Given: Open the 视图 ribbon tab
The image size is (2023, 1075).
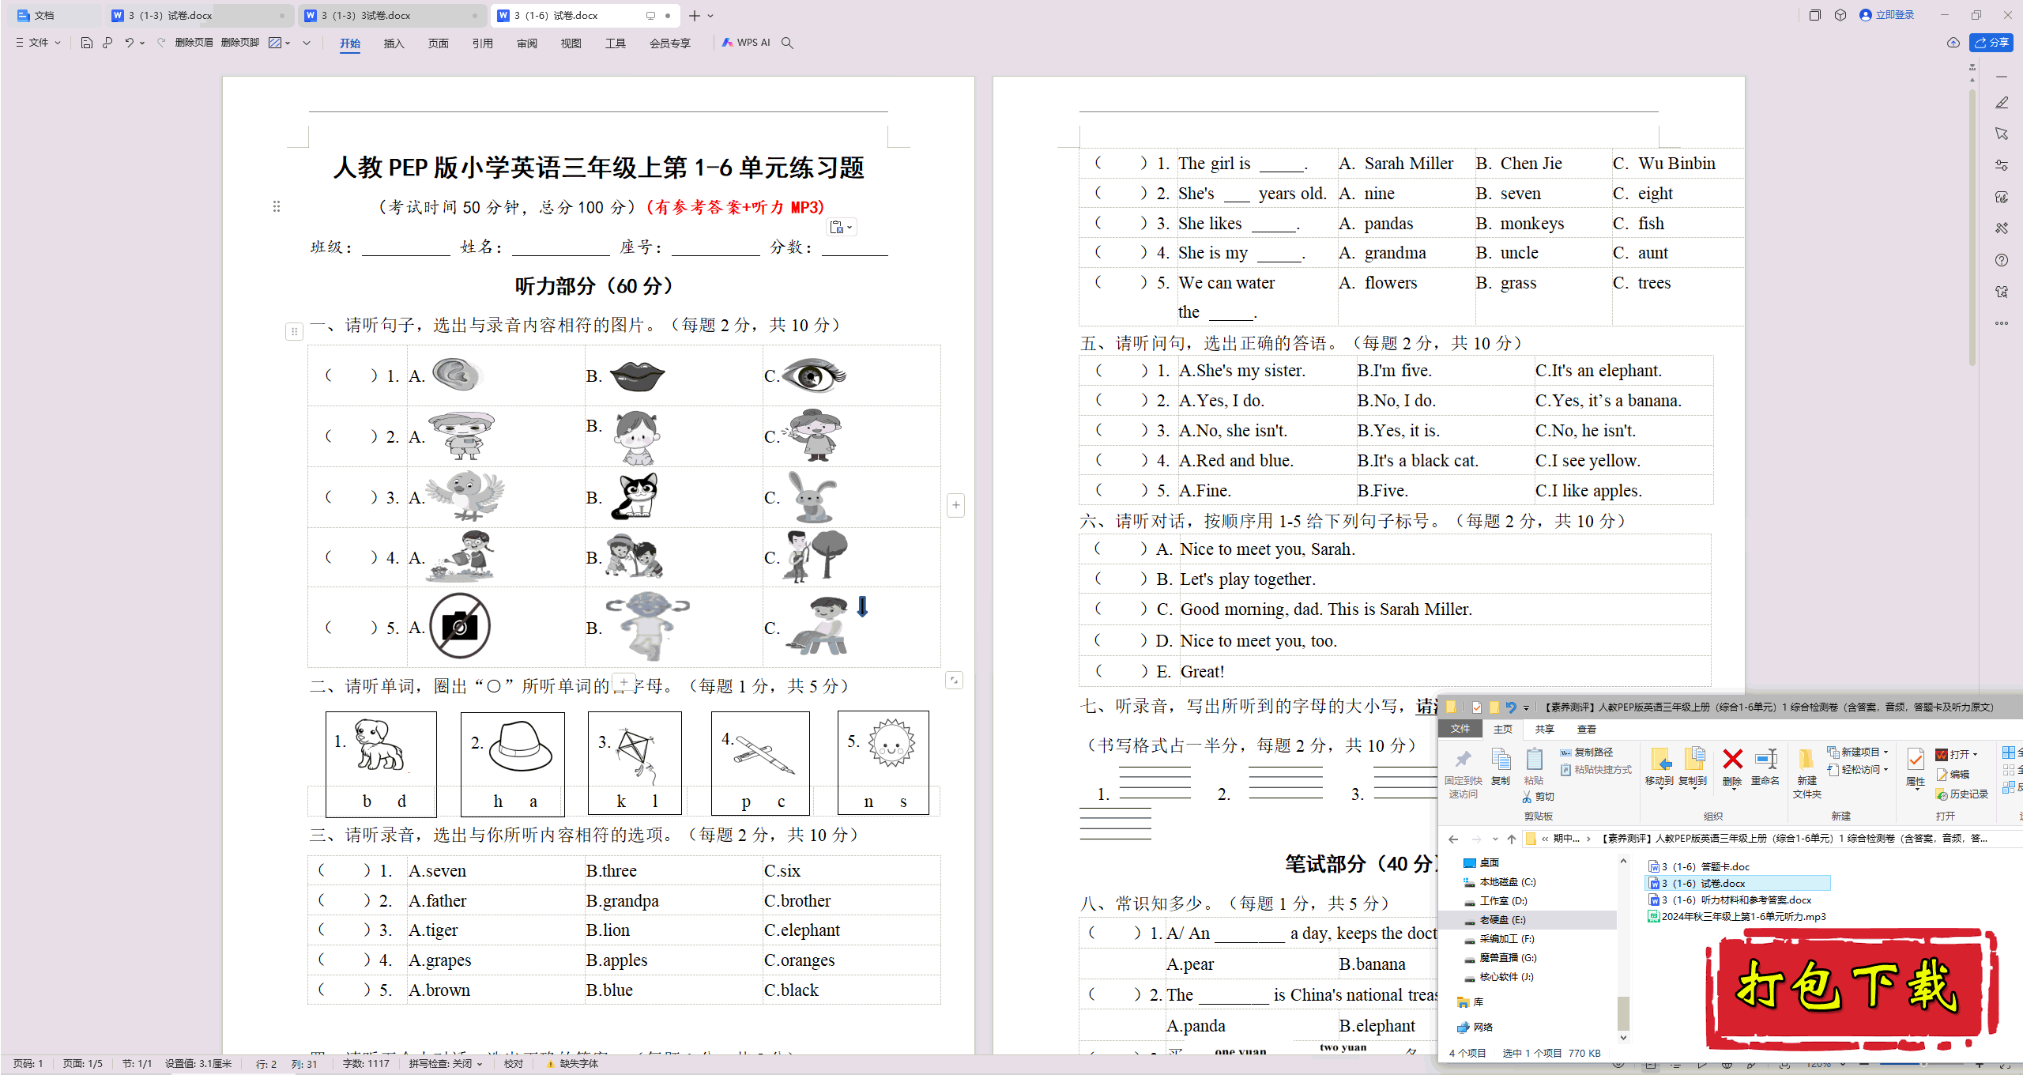Looking at the screenshot, I should pyautogui.click(x=571, y=43).
